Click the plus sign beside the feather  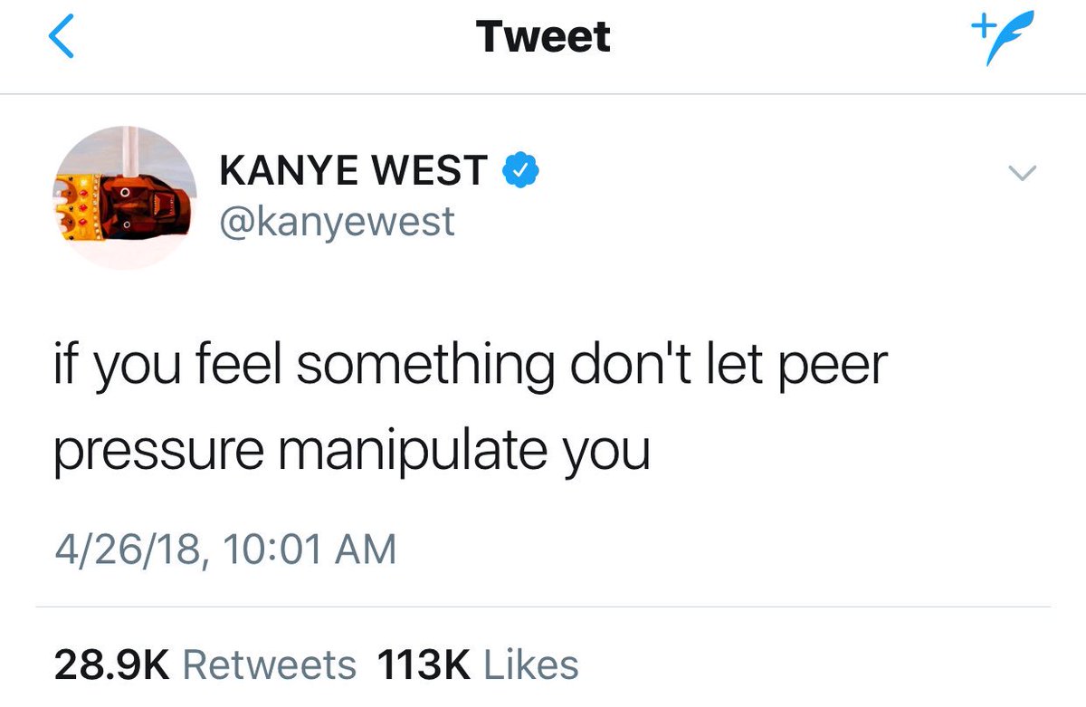tap(981, 27)
